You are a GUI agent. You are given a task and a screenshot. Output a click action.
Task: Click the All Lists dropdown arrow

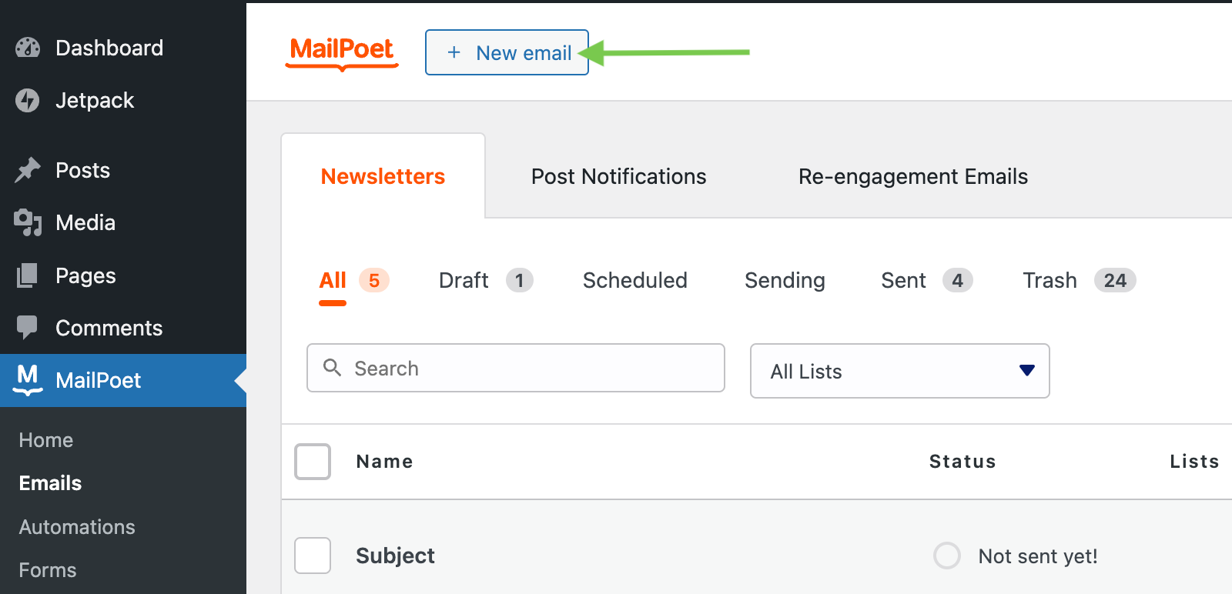coord(1026,371)
